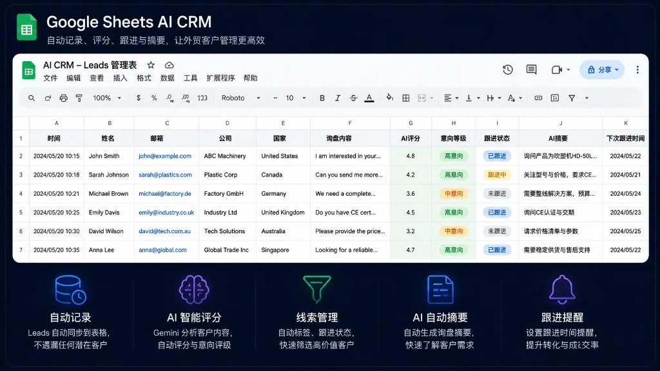Screen dimensions: 660x371
Task: Expand the horizontal align dropdown arrow
Action: click(457, 99)
